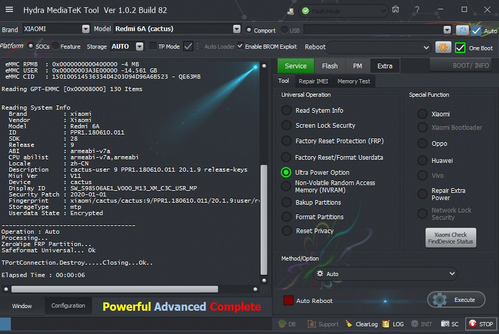This screenshot has height=334, width=499.
Task: Open the hamburger menu icon
Action: pos(9,10)
